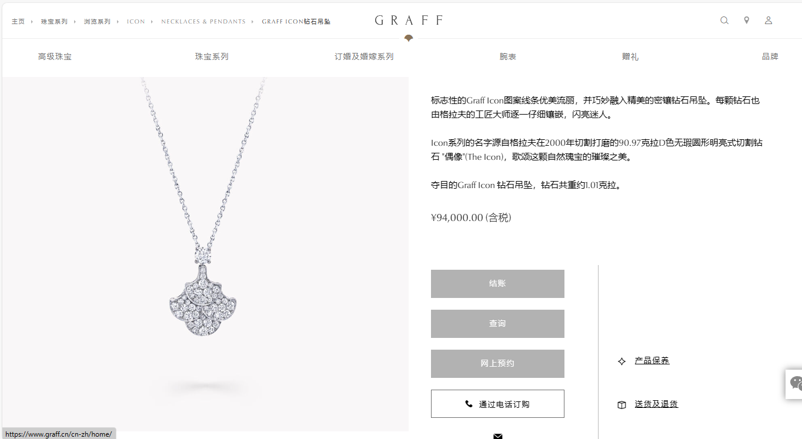Click the sparkle icon beside 产品保养
802x439 pixels.
(x=621, y=361)
